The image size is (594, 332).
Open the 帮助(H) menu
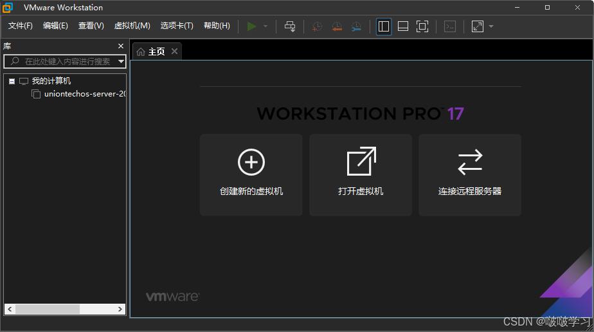[217, 26]
